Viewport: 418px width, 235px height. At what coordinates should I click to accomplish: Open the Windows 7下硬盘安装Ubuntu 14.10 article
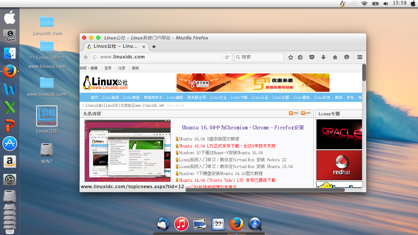(221, 173)
